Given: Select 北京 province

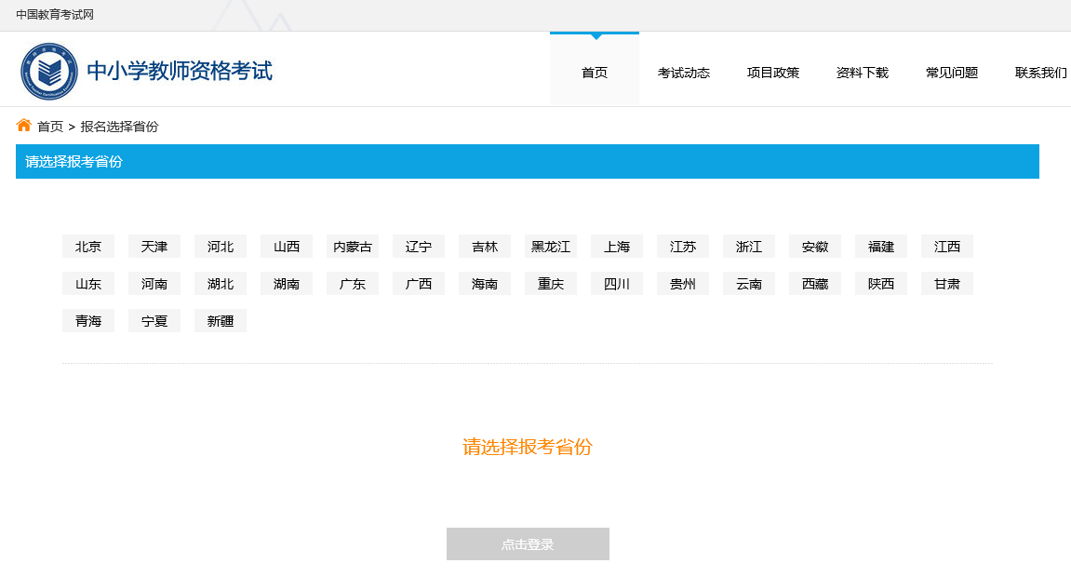Looking at the screenshot, I should (x=88, y=247).
